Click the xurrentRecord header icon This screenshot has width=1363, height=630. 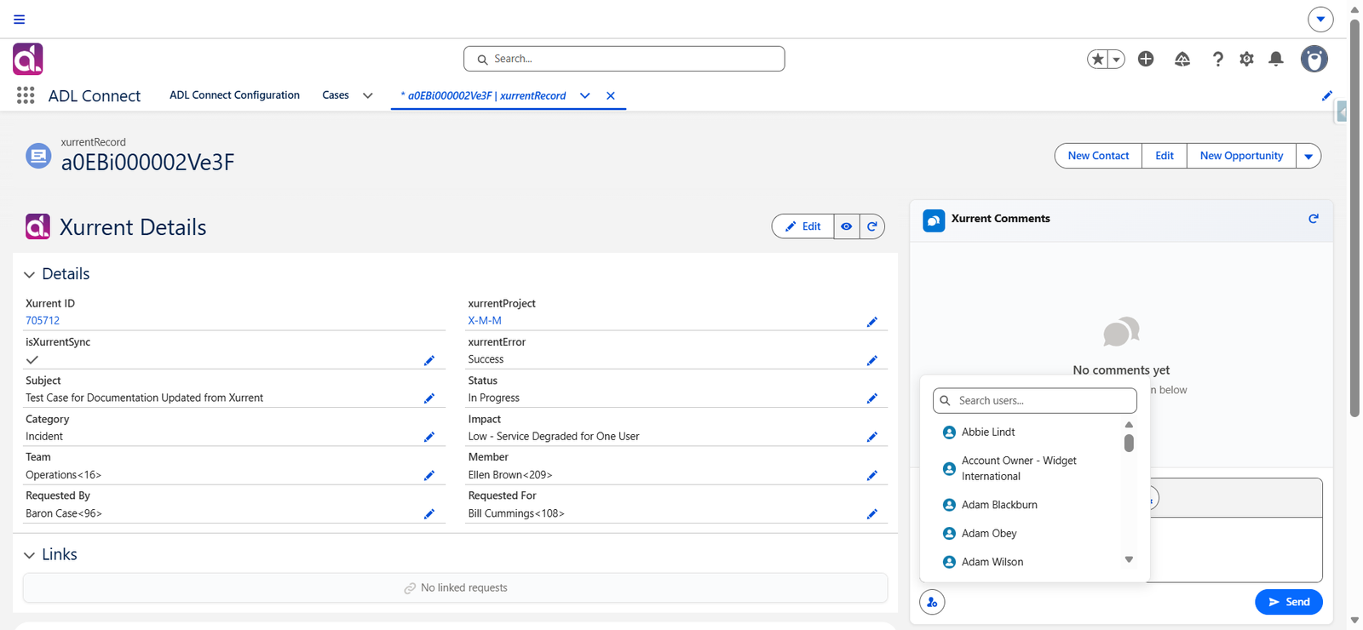tap(38, 156)
